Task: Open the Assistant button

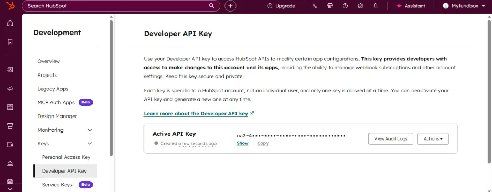Action: point(411,6)
